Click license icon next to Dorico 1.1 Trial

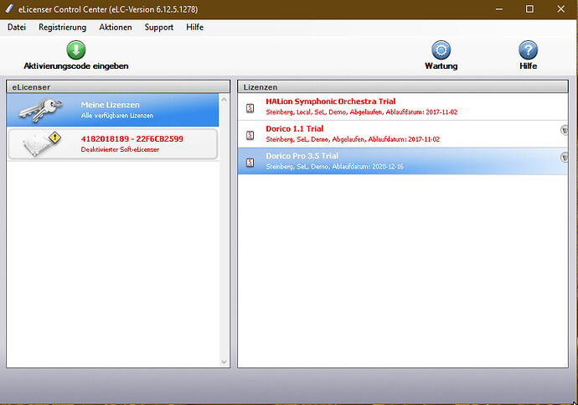click(x=250, y=135)
